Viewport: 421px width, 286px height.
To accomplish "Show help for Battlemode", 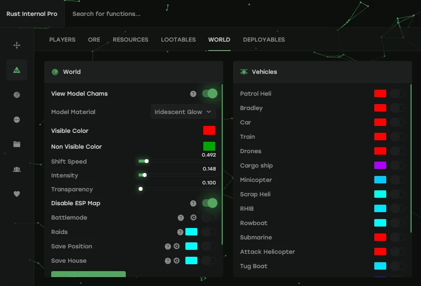I will click(181, 218).
